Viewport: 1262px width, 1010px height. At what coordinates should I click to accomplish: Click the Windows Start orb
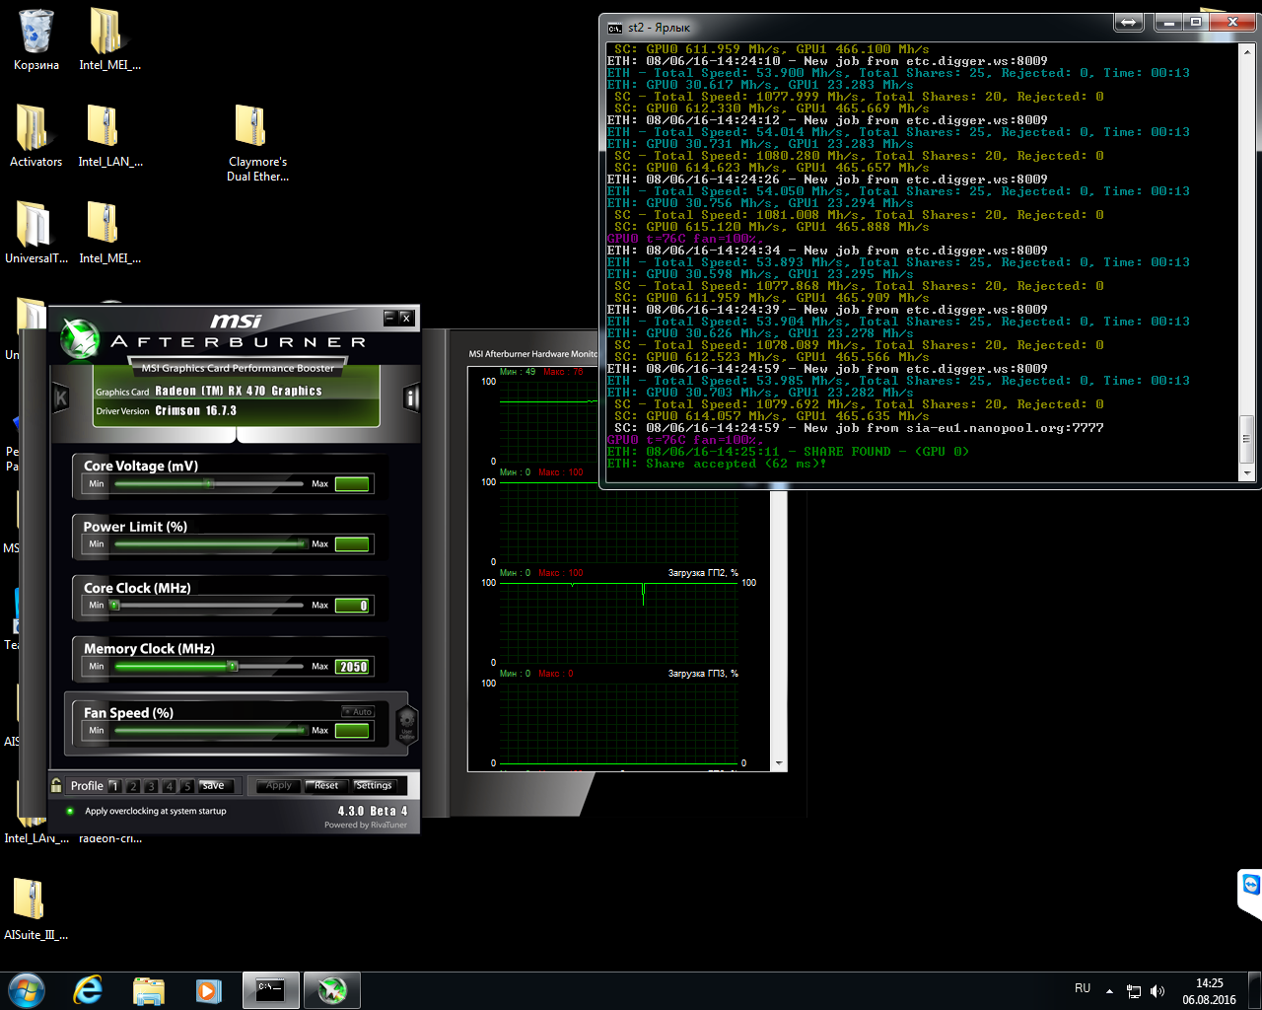(27, 990)
